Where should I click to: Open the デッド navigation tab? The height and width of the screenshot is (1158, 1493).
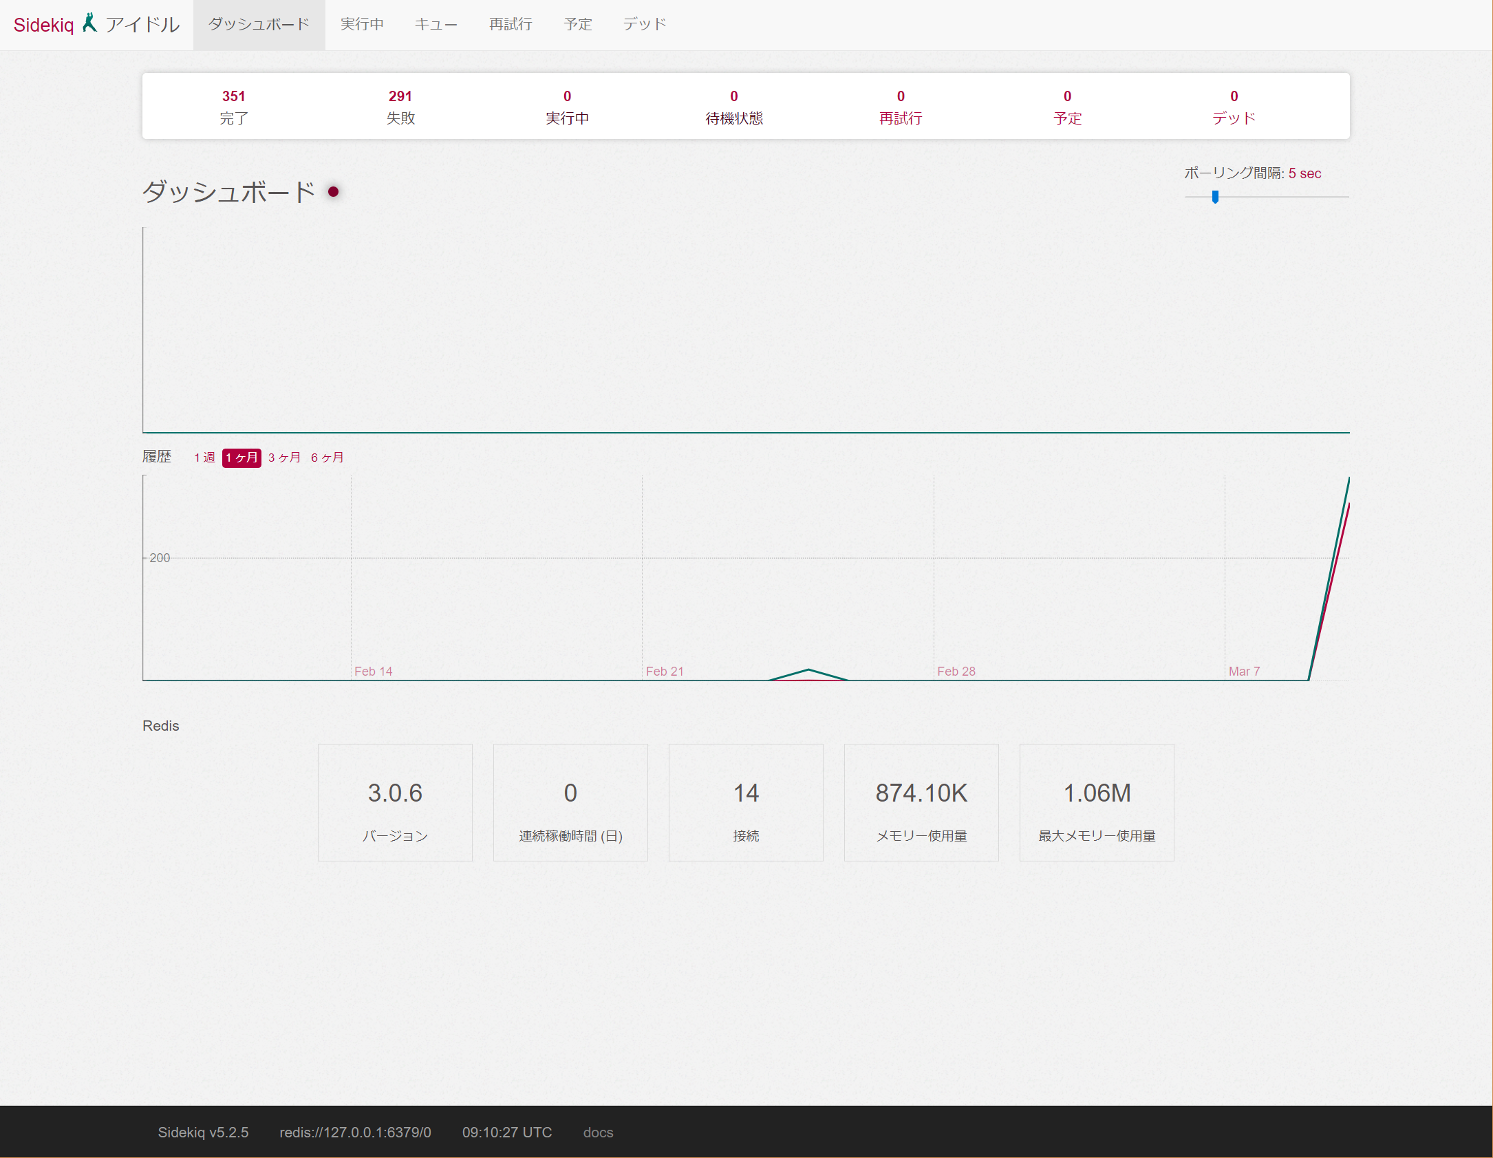point(644,25)
